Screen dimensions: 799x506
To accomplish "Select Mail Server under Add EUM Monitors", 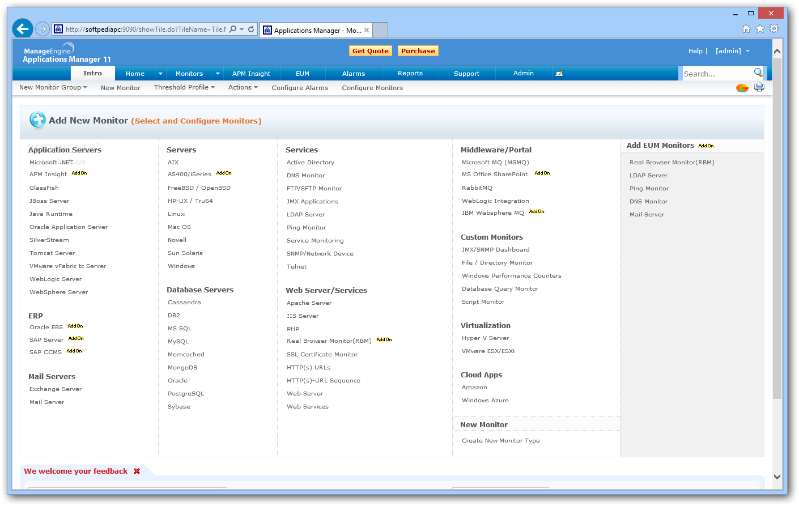I will (647, 215).
